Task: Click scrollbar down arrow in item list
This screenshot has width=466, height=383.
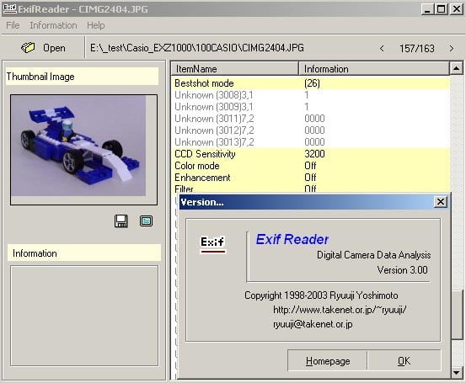Action: click(456, 372)
